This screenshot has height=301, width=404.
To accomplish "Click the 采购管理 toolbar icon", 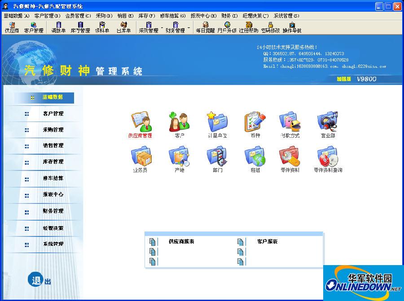I will pos(149,27).
